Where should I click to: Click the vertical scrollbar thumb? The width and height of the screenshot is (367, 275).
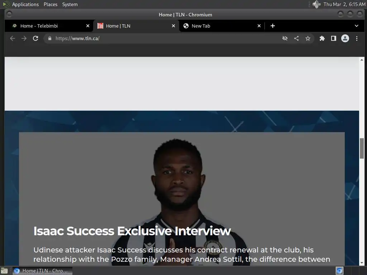362,148
